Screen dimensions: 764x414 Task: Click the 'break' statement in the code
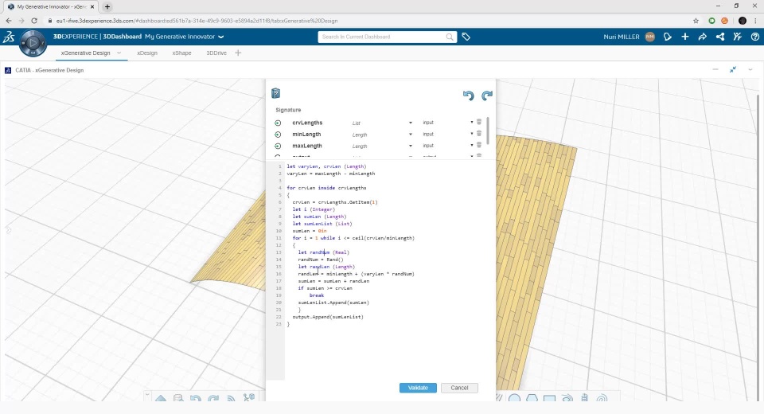click(317, 295)
